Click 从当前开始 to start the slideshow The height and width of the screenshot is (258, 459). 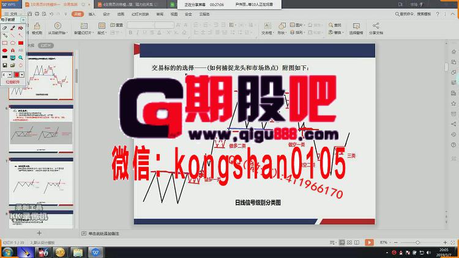tap(58, 29)
